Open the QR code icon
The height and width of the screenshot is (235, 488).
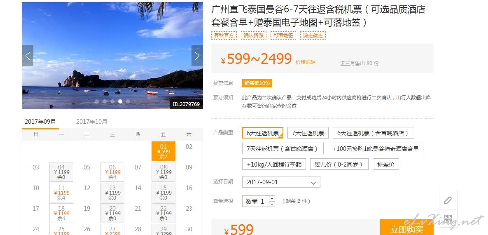pos(448,218)
